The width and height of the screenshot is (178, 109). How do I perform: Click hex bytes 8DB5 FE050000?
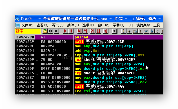(x=56, y=91)
